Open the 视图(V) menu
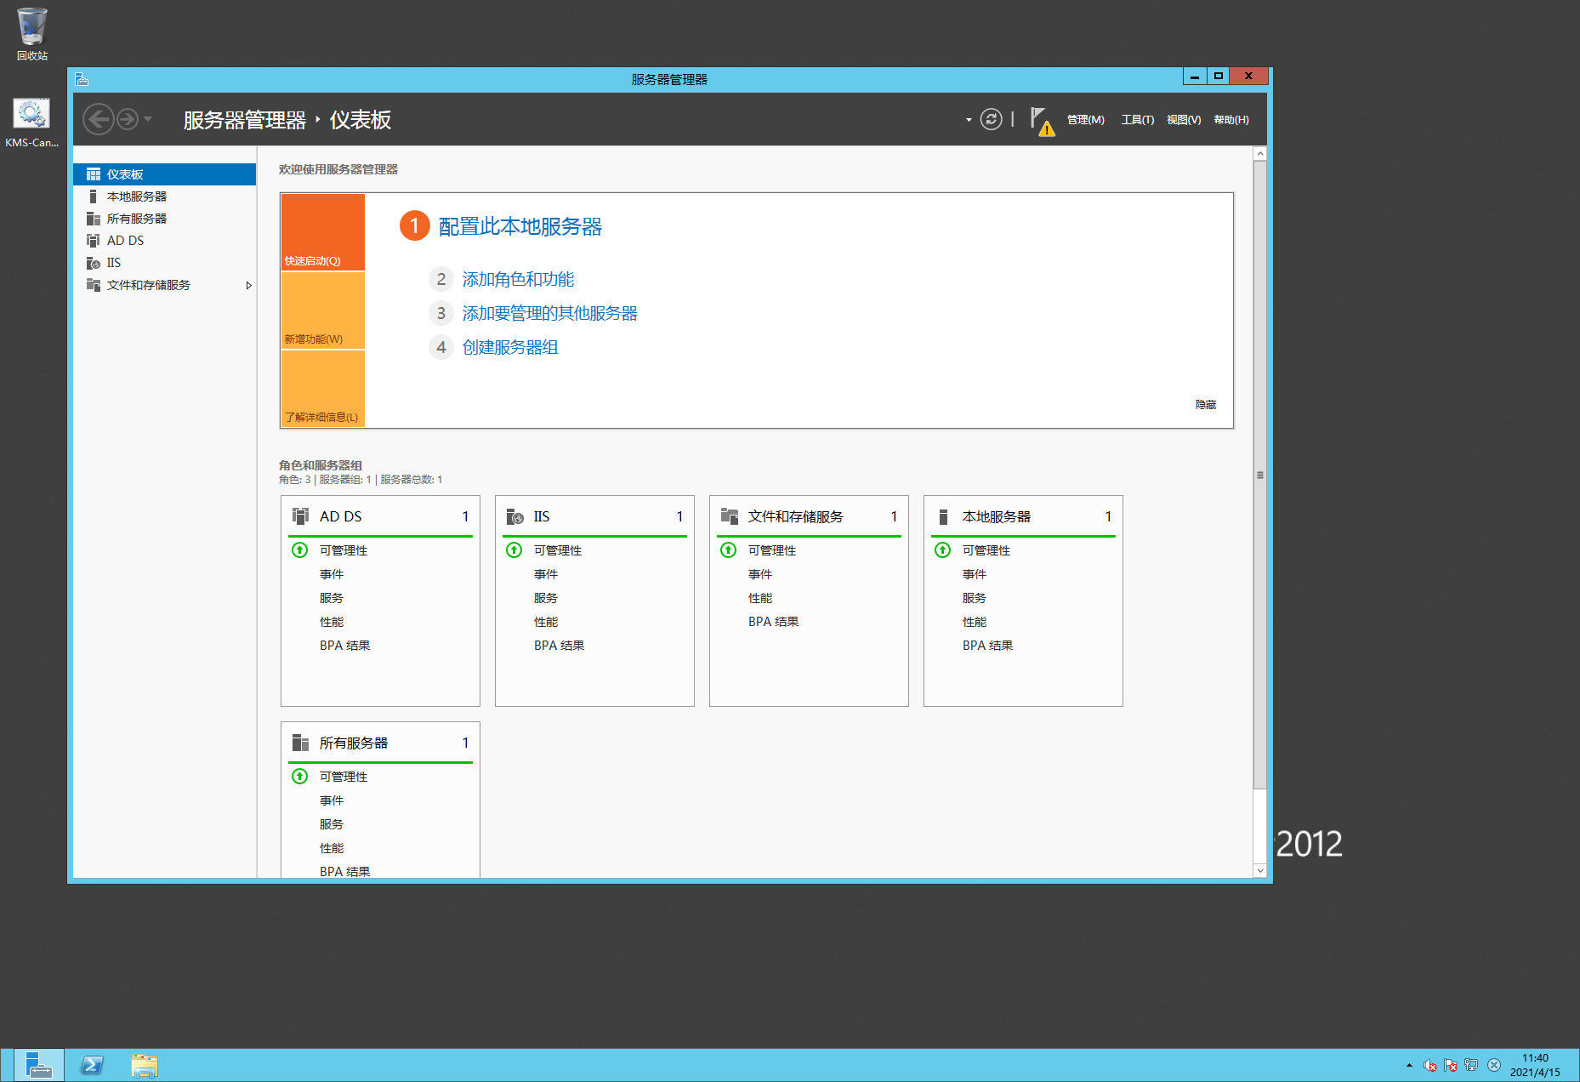1580x1082 pixels. (1184, 120)
